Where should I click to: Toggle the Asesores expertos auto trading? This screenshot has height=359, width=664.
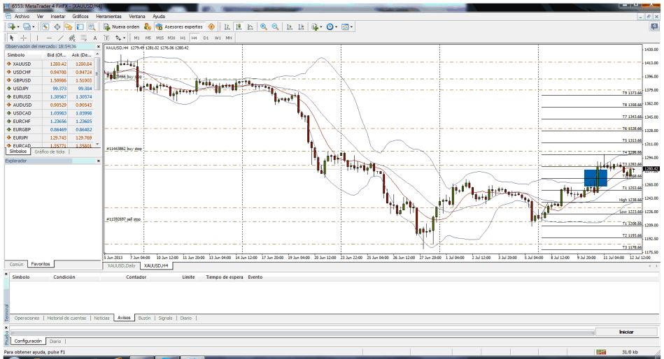click(x=176, y=27)
